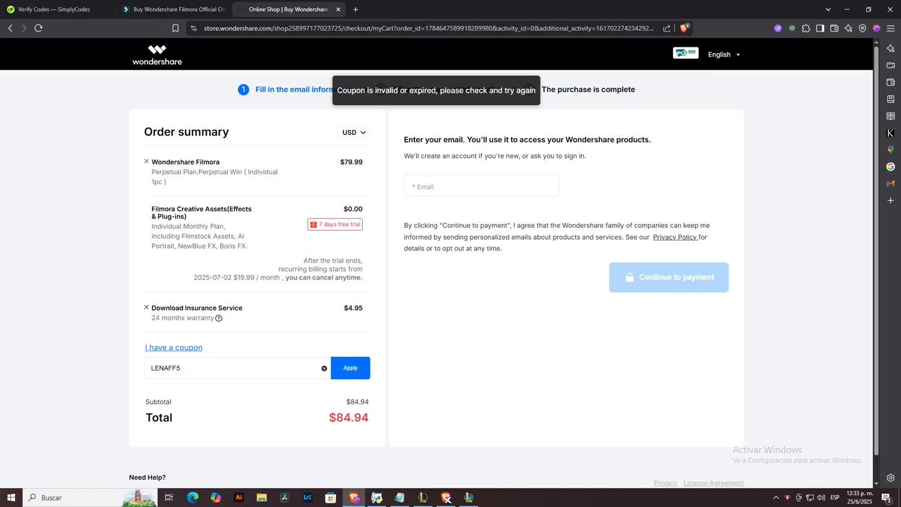The height and width of the screenshot is (507, 901).
Task: Open Brave Wallet in the toolbar
Action: coord(834,28)
